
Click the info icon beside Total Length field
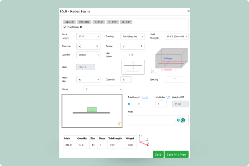[x=129, y=104]
